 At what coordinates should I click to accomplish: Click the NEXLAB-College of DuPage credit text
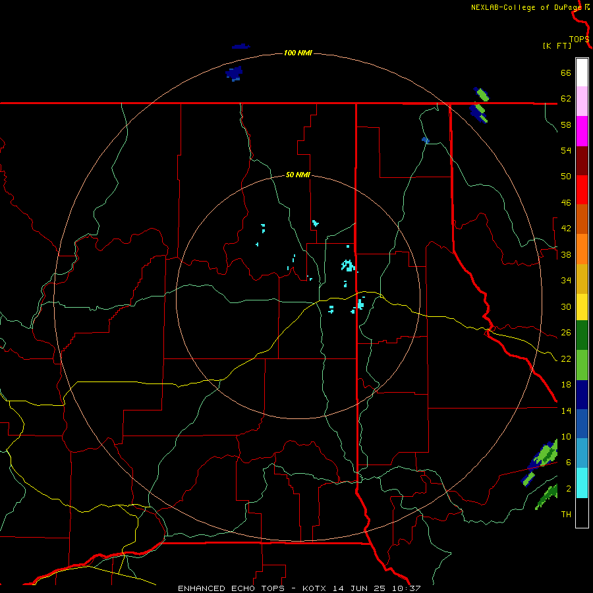click(527, 7)
